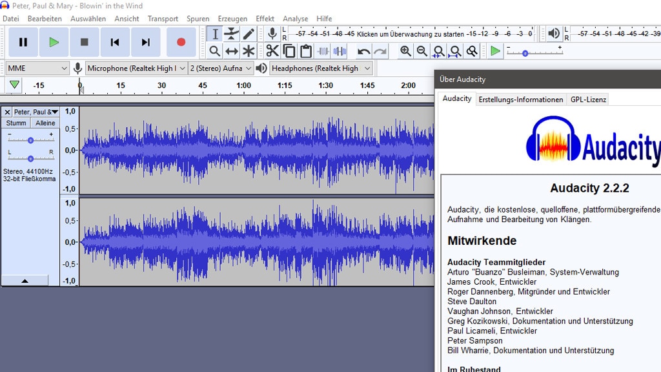Open the MME audio host dropdown
This screenshot has height=372, width=661.
coord(36,68)
